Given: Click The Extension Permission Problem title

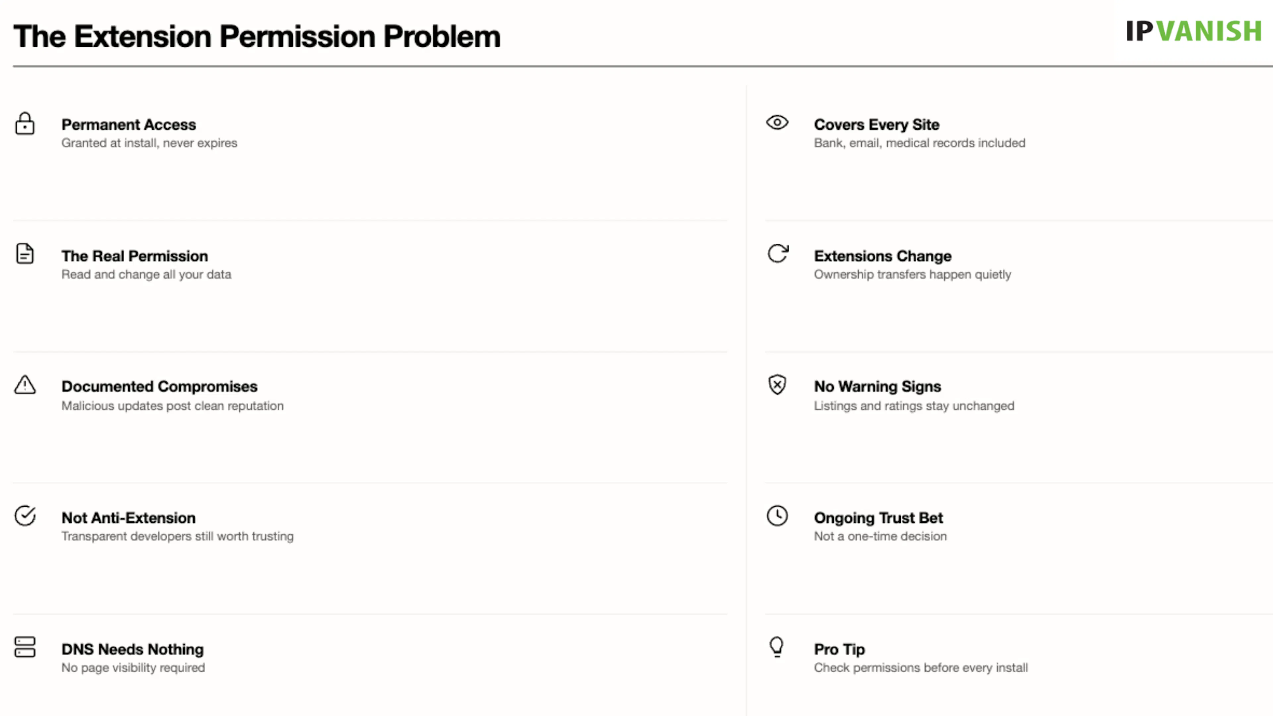Looking at the screenshot, I should click(x=257, y=36).
